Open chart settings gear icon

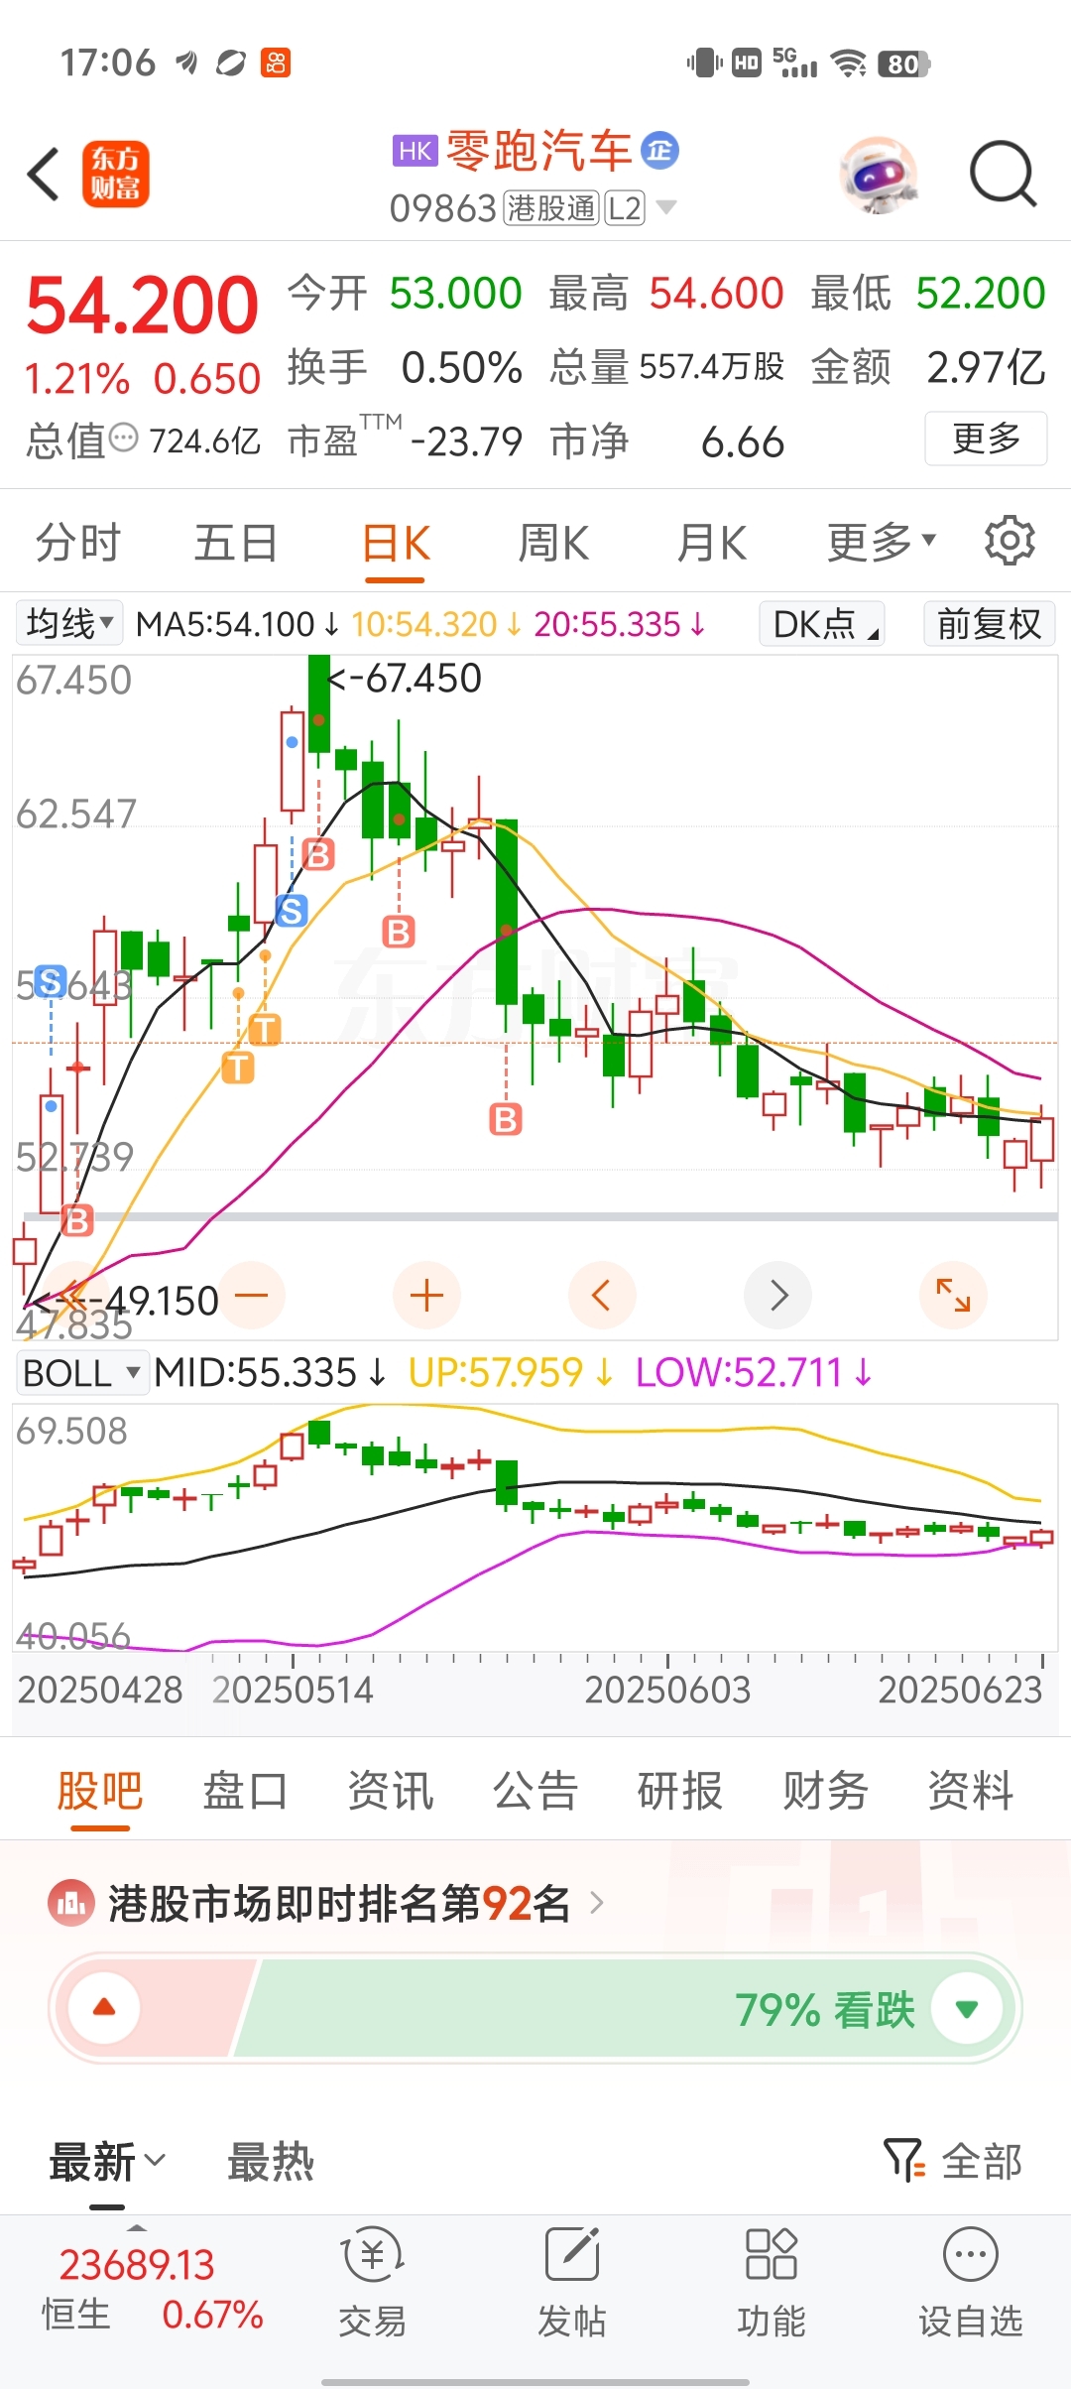tap(1010, 541)
